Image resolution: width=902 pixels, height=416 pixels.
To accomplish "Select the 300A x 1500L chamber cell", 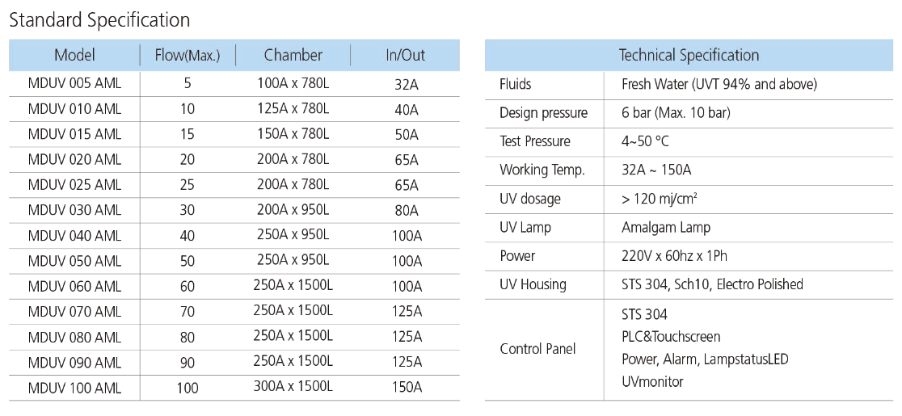I will [x=293, y=386].
